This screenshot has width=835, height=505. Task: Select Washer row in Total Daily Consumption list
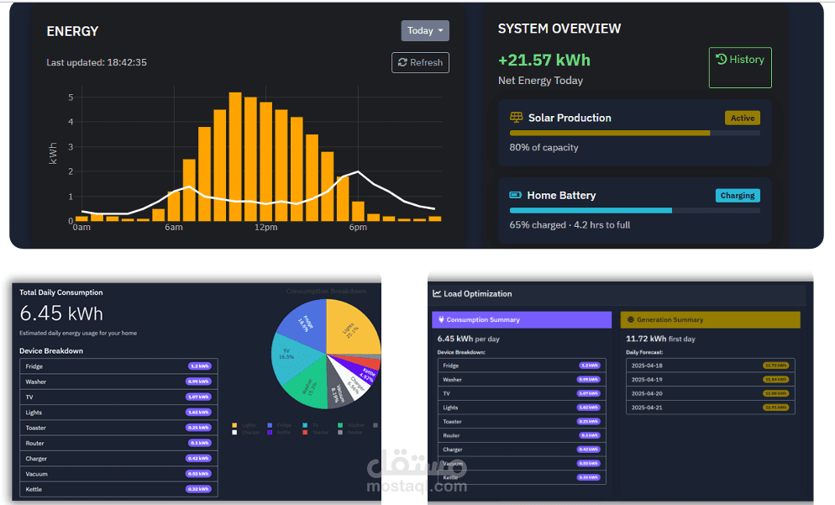point(118,381)
